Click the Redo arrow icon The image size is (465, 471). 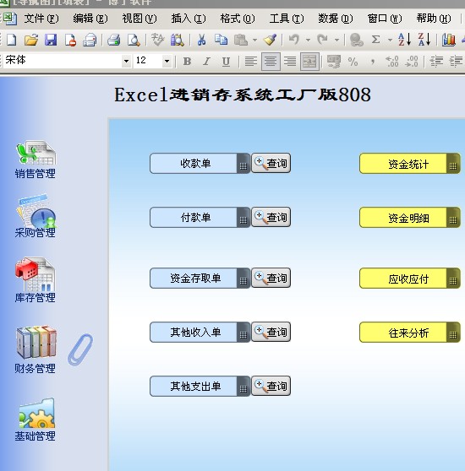(323, 40)
